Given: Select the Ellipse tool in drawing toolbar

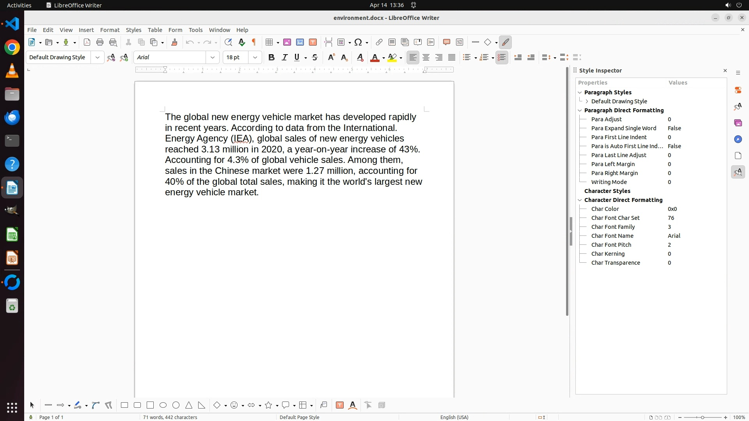Looking at the screenshot, I should point(163,405).
